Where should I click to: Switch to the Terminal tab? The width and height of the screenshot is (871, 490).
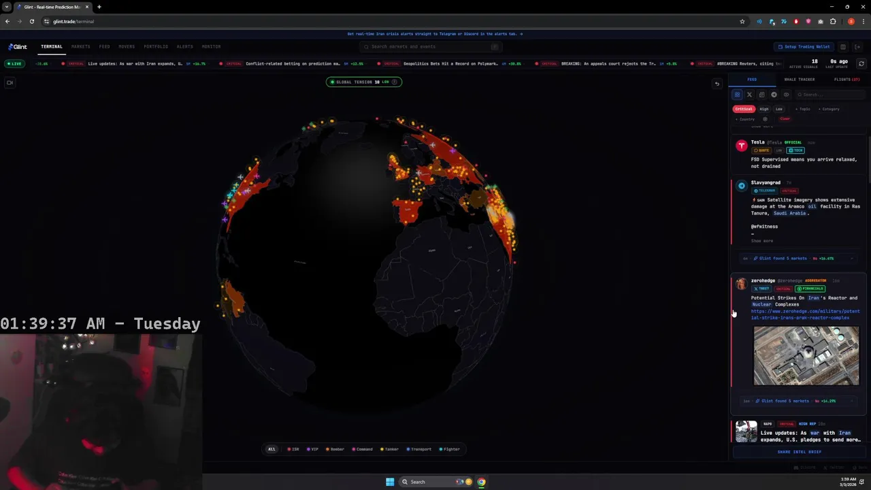tap(52, 47)
